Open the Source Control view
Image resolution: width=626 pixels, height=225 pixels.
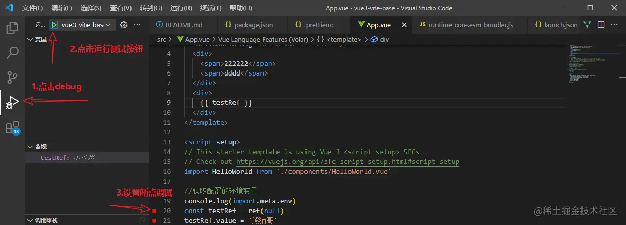click(x=12, y=78)
